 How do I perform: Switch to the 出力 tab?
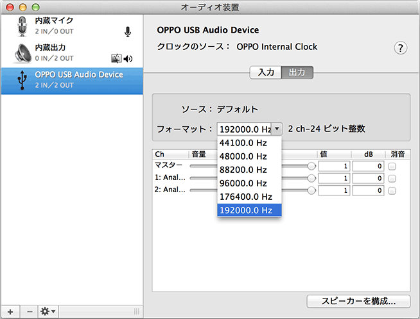click(297, 72)
